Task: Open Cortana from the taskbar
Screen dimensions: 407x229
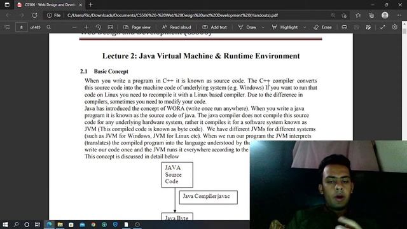Action: pyautogui.click(x=27, y=225)
